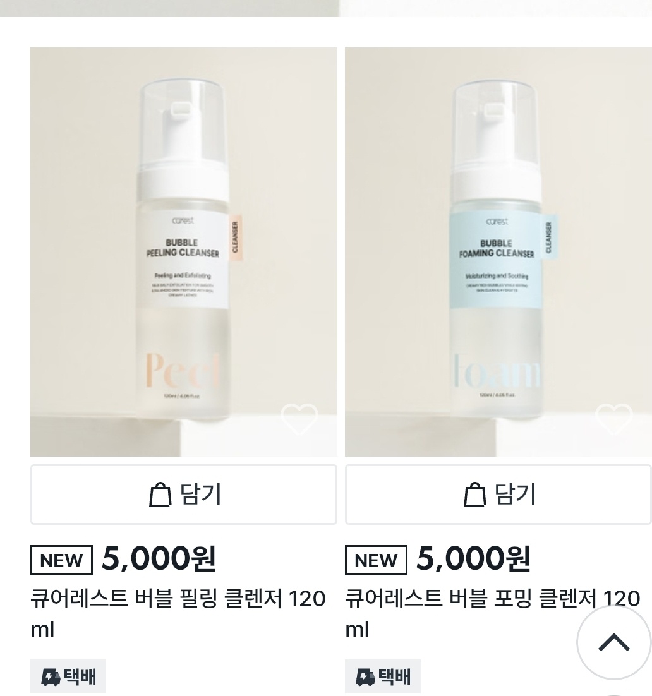Click the delivery truck icon under foaming cleanser

tap(365, 677)
